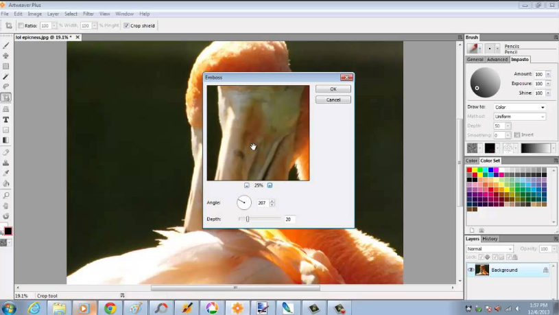The width and height of the screenshot is (559, 315).
Task: Open the layer blend mode Normal dropdown
Action: point(490,248)
